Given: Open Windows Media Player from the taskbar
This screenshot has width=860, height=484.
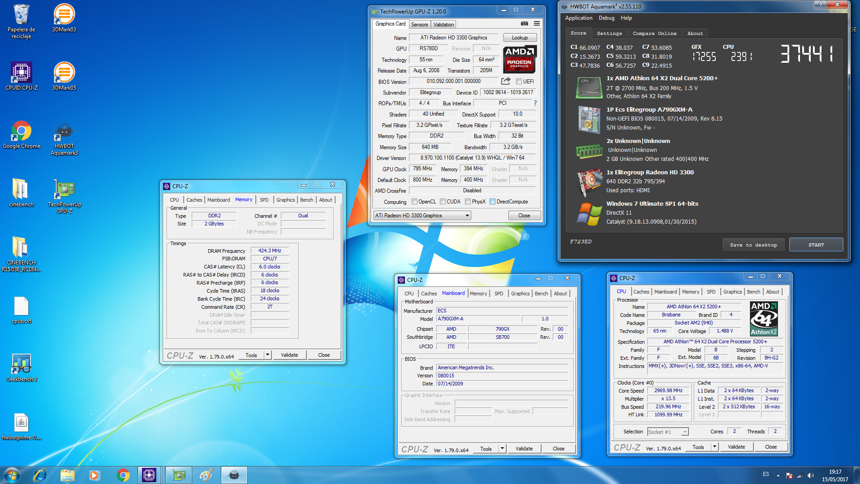Looking at the screenshot, I should coord(94,475).
